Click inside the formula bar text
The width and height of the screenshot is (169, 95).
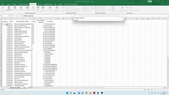pyautogui.click(x=28, y=16)
